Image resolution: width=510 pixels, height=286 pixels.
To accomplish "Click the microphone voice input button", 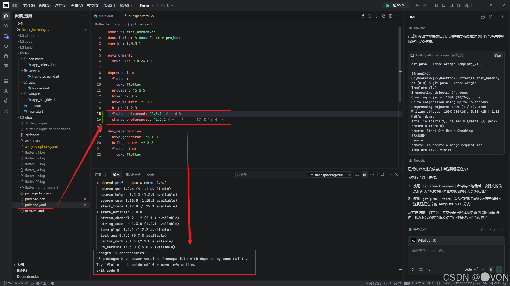I will [491, 270].
